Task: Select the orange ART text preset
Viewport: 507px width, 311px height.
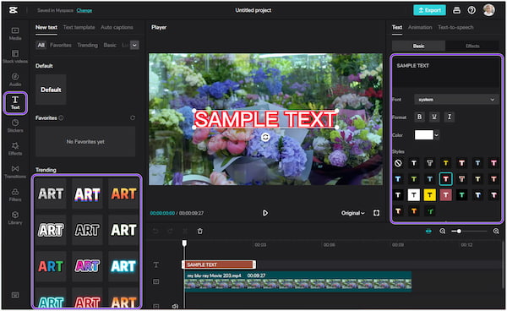Action: tap(123, 194)
